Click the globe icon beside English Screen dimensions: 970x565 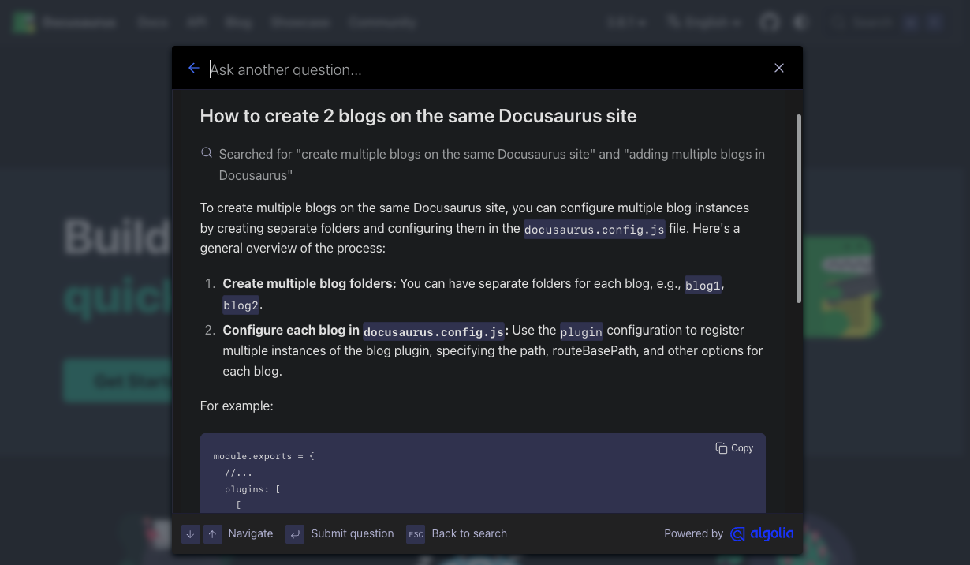[673, 22]
